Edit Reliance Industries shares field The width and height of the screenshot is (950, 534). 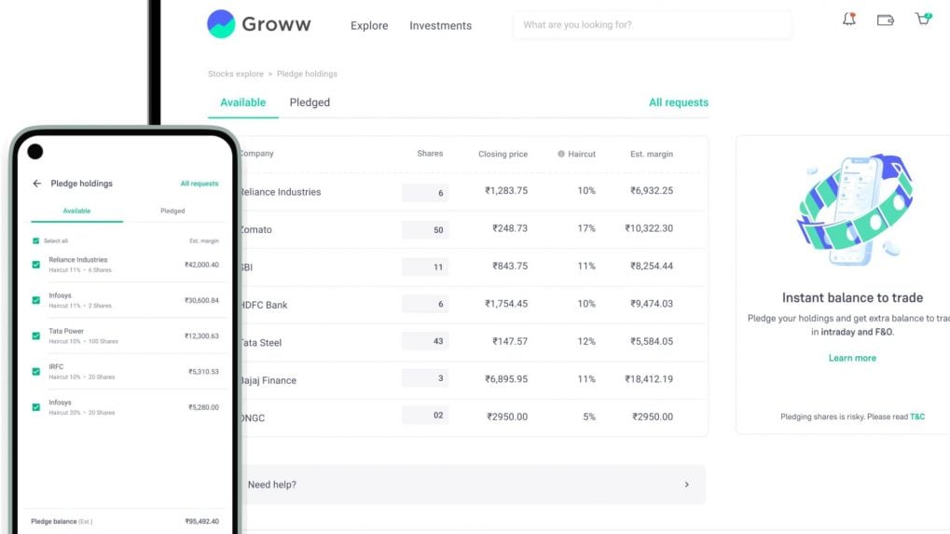coord(425,193)
